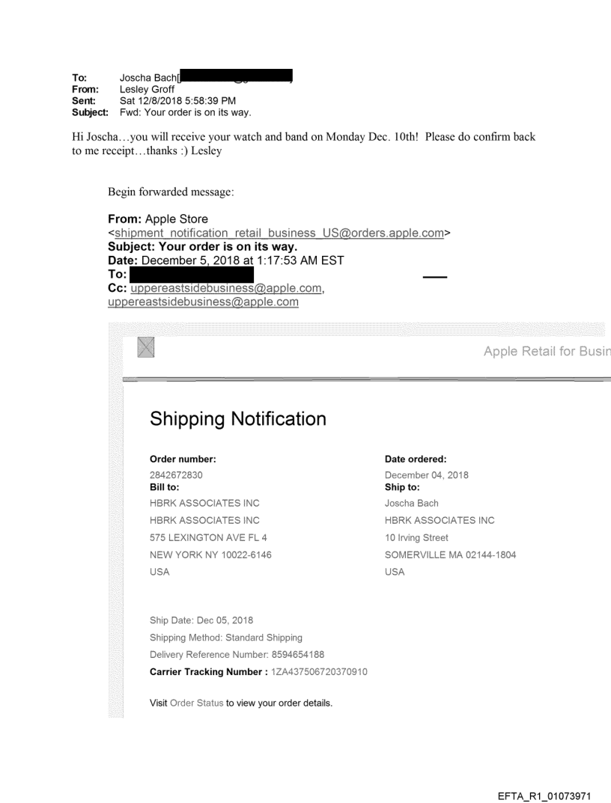Click the broken image placeholder icon

click(x=146, y=348)
